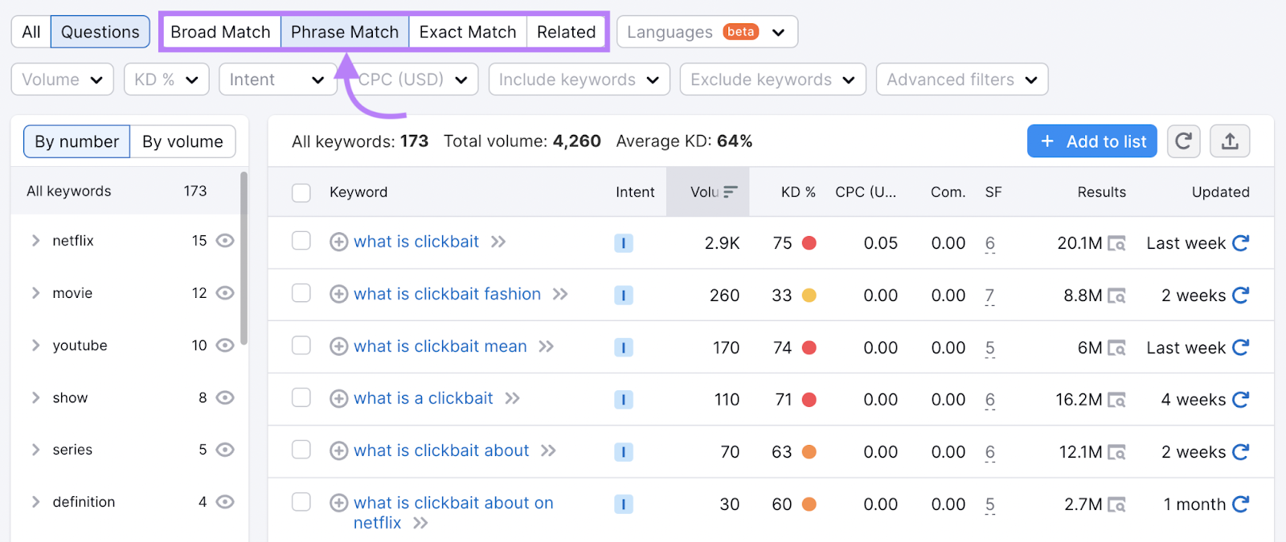Click plus icon next to 'what is clickbait'
This screenshot has width=1286, height=542.
click(x=338, y=242)
